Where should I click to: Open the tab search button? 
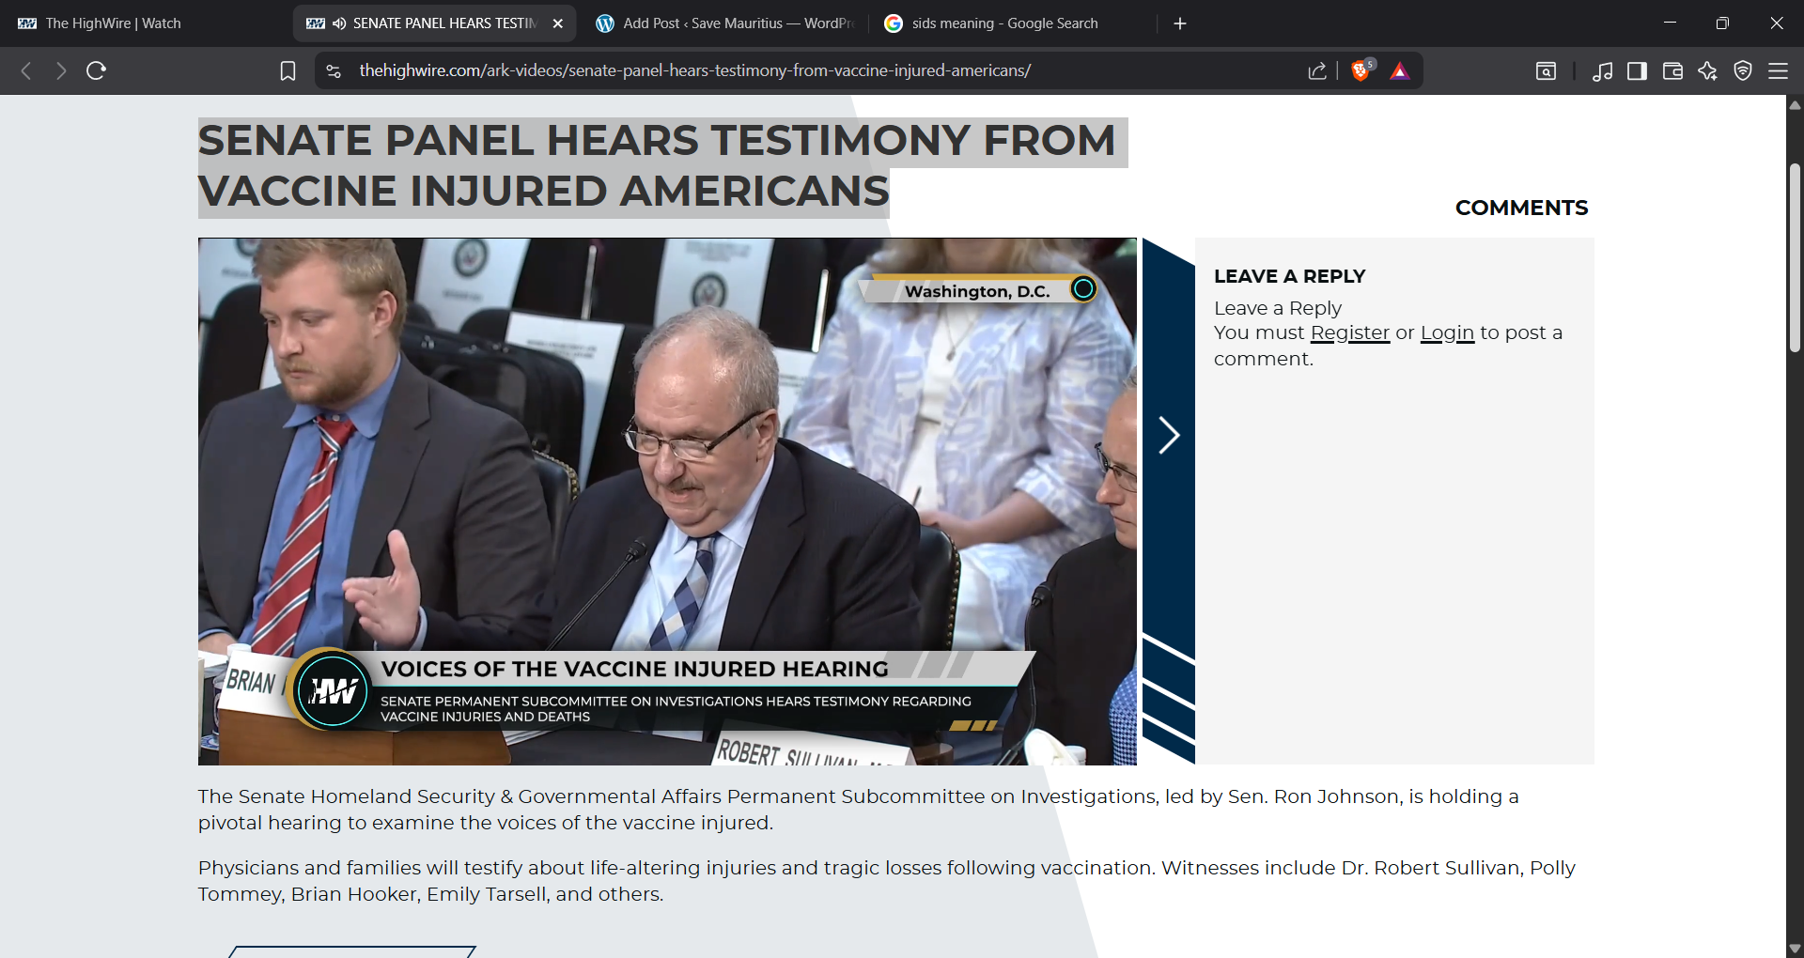point(1546,71)
